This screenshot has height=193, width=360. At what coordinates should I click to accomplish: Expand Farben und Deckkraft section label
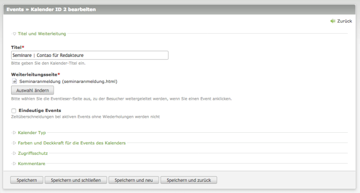click(71, 143)
